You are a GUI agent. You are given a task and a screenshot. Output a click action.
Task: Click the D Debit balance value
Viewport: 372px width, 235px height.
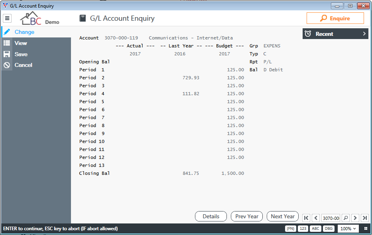point(273,70)
